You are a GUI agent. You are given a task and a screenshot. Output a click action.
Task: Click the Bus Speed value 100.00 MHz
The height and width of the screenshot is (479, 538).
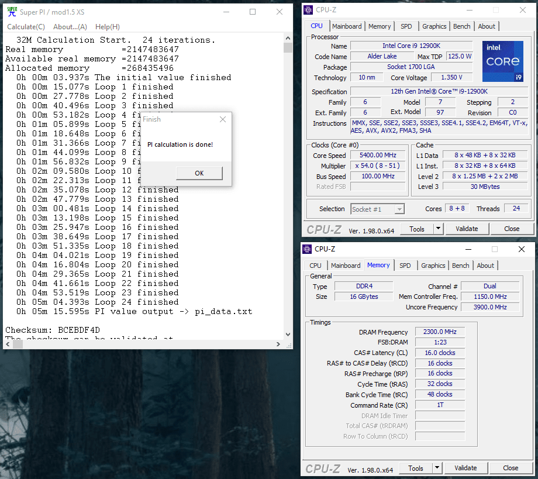point(378,177)
